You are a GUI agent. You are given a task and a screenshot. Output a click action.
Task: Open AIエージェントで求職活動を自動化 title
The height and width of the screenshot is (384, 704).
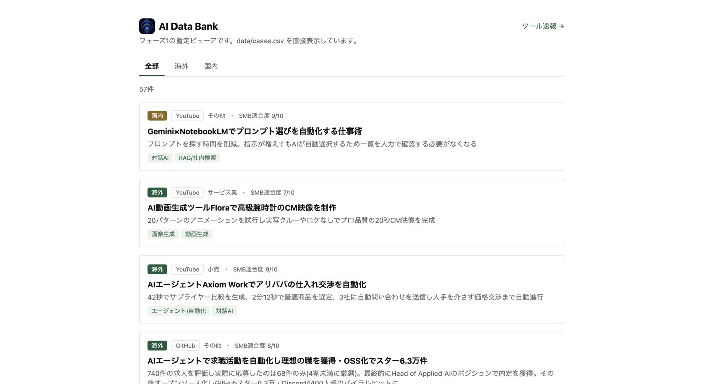pyautogui.click(x=288, y=361)
